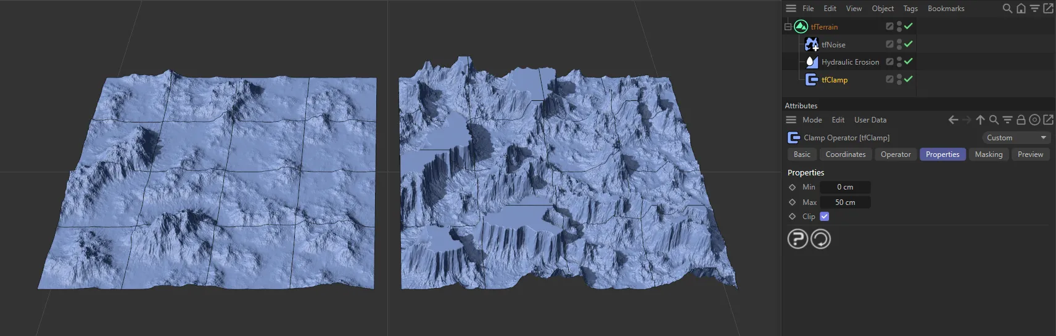Switch to the Masking tab

coord(988,154)
